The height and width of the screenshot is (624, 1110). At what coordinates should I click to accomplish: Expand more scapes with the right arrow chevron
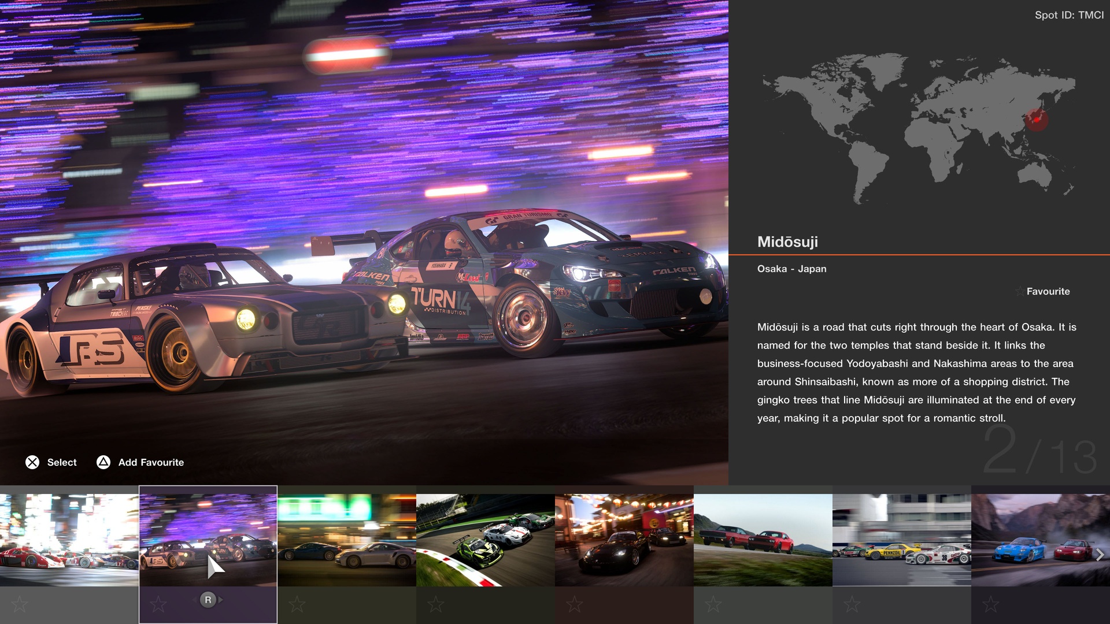point(1100,555)
